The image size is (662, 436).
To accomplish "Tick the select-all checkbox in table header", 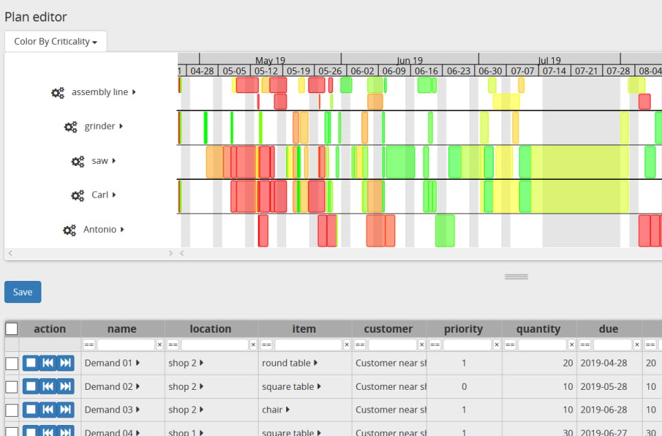I will pos(12,329).
